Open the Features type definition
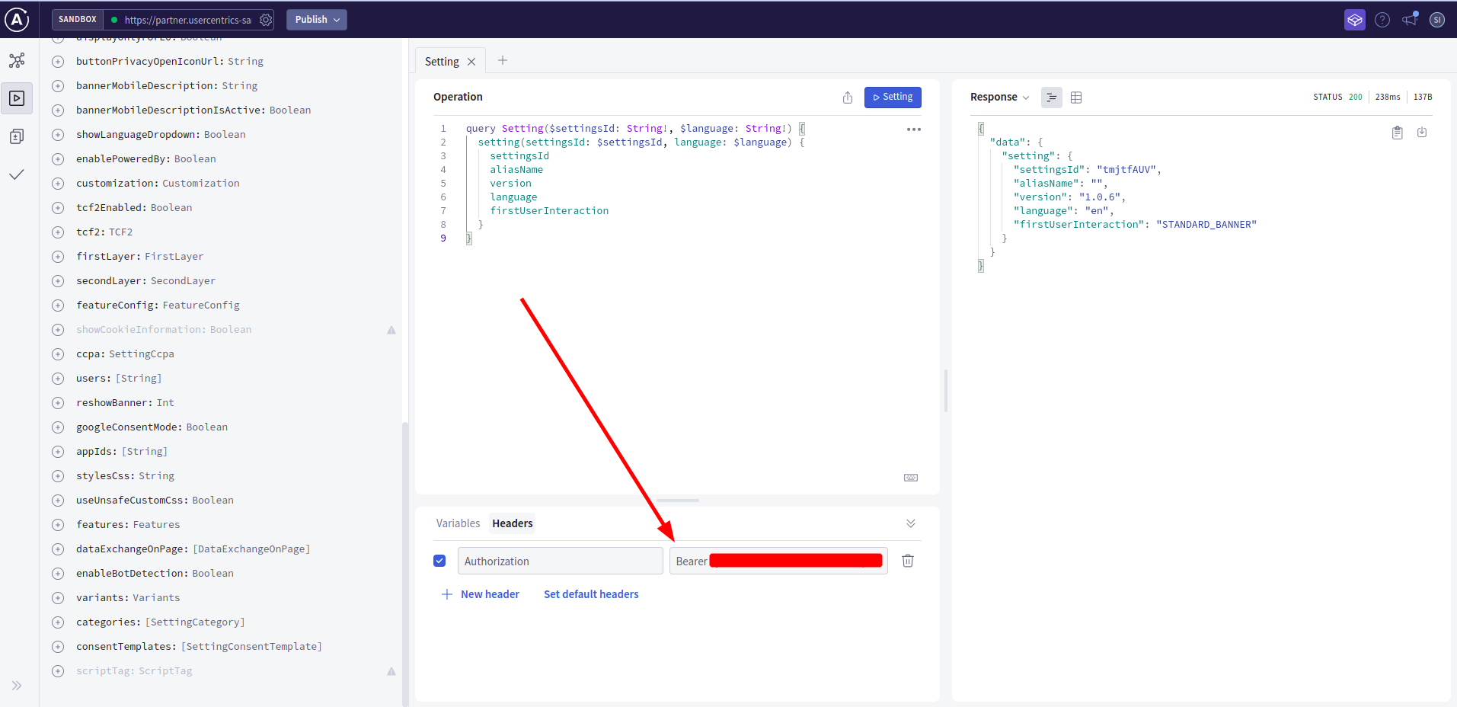The height and width of the screenshot is (707, 1457). point(156,525)
